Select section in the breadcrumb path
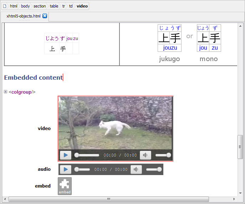The height and width of the screenshot is (204, 245). point(40,6)
